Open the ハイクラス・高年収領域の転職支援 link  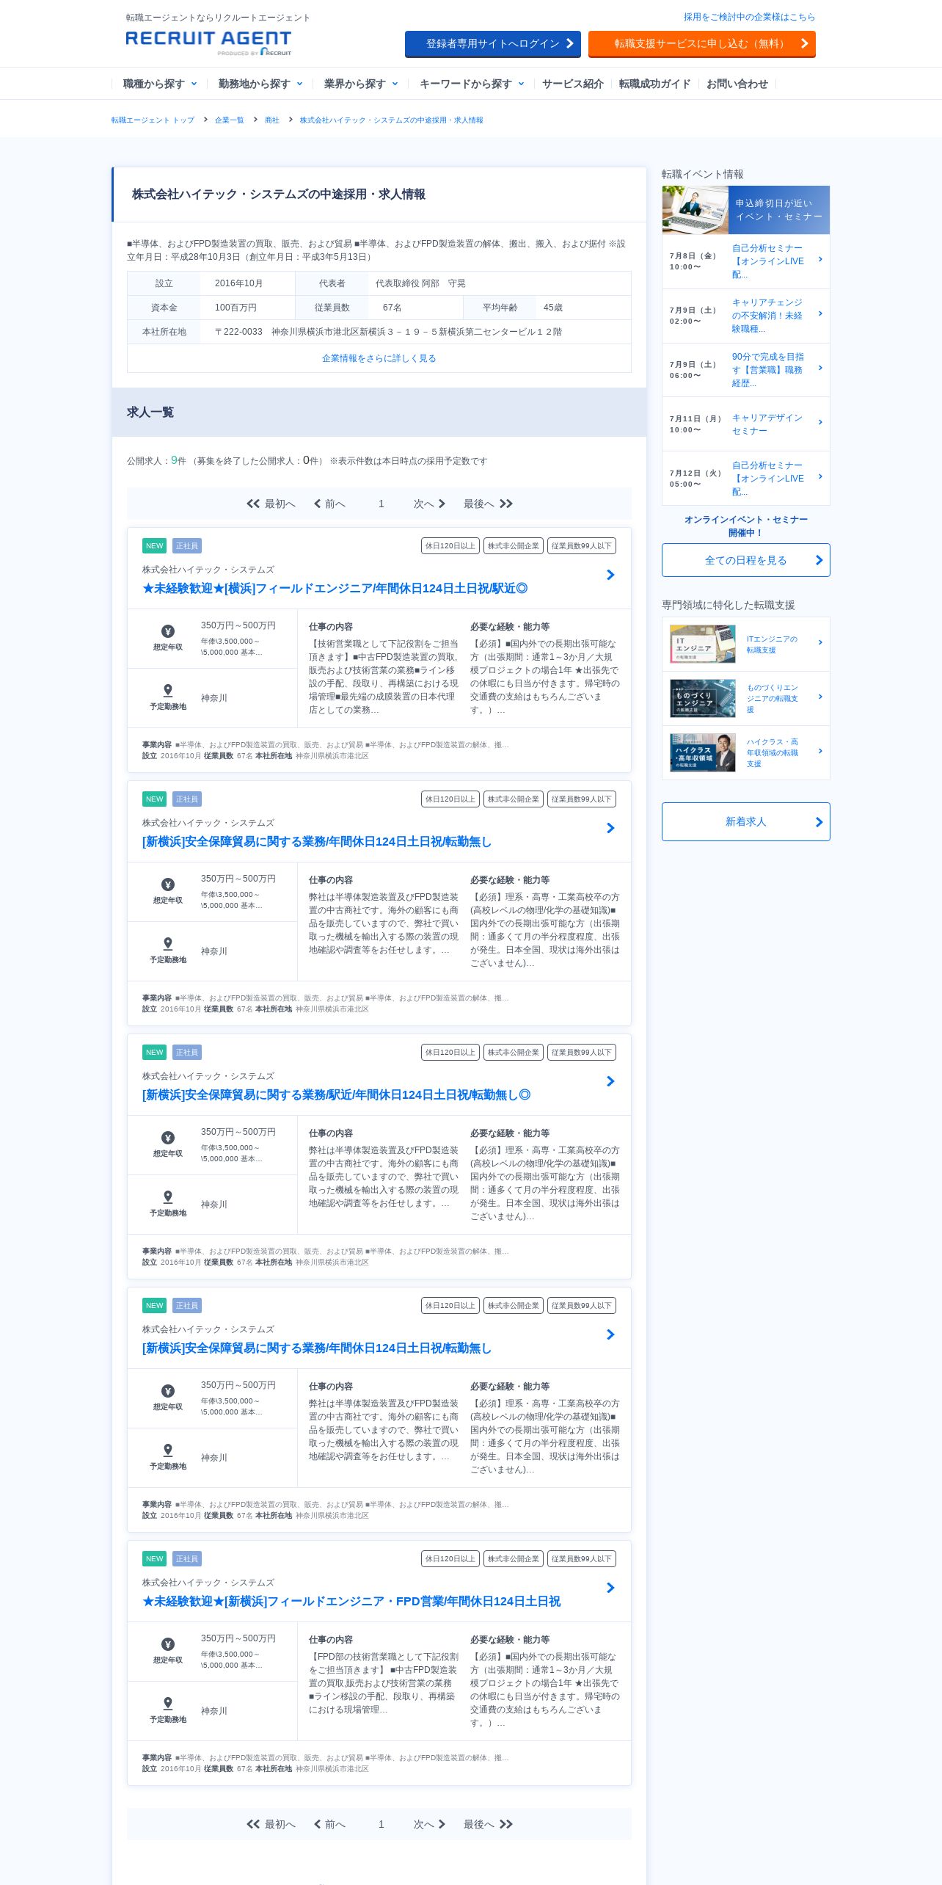point(773,753)
